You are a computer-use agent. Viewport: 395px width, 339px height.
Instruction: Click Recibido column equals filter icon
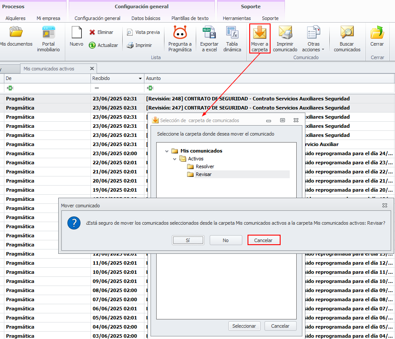pos(97,88)
